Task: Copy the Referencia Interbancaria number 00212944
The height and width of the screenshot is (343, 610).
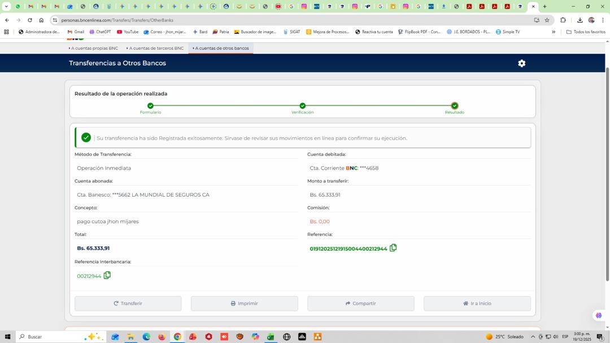Action: point(107,275)
